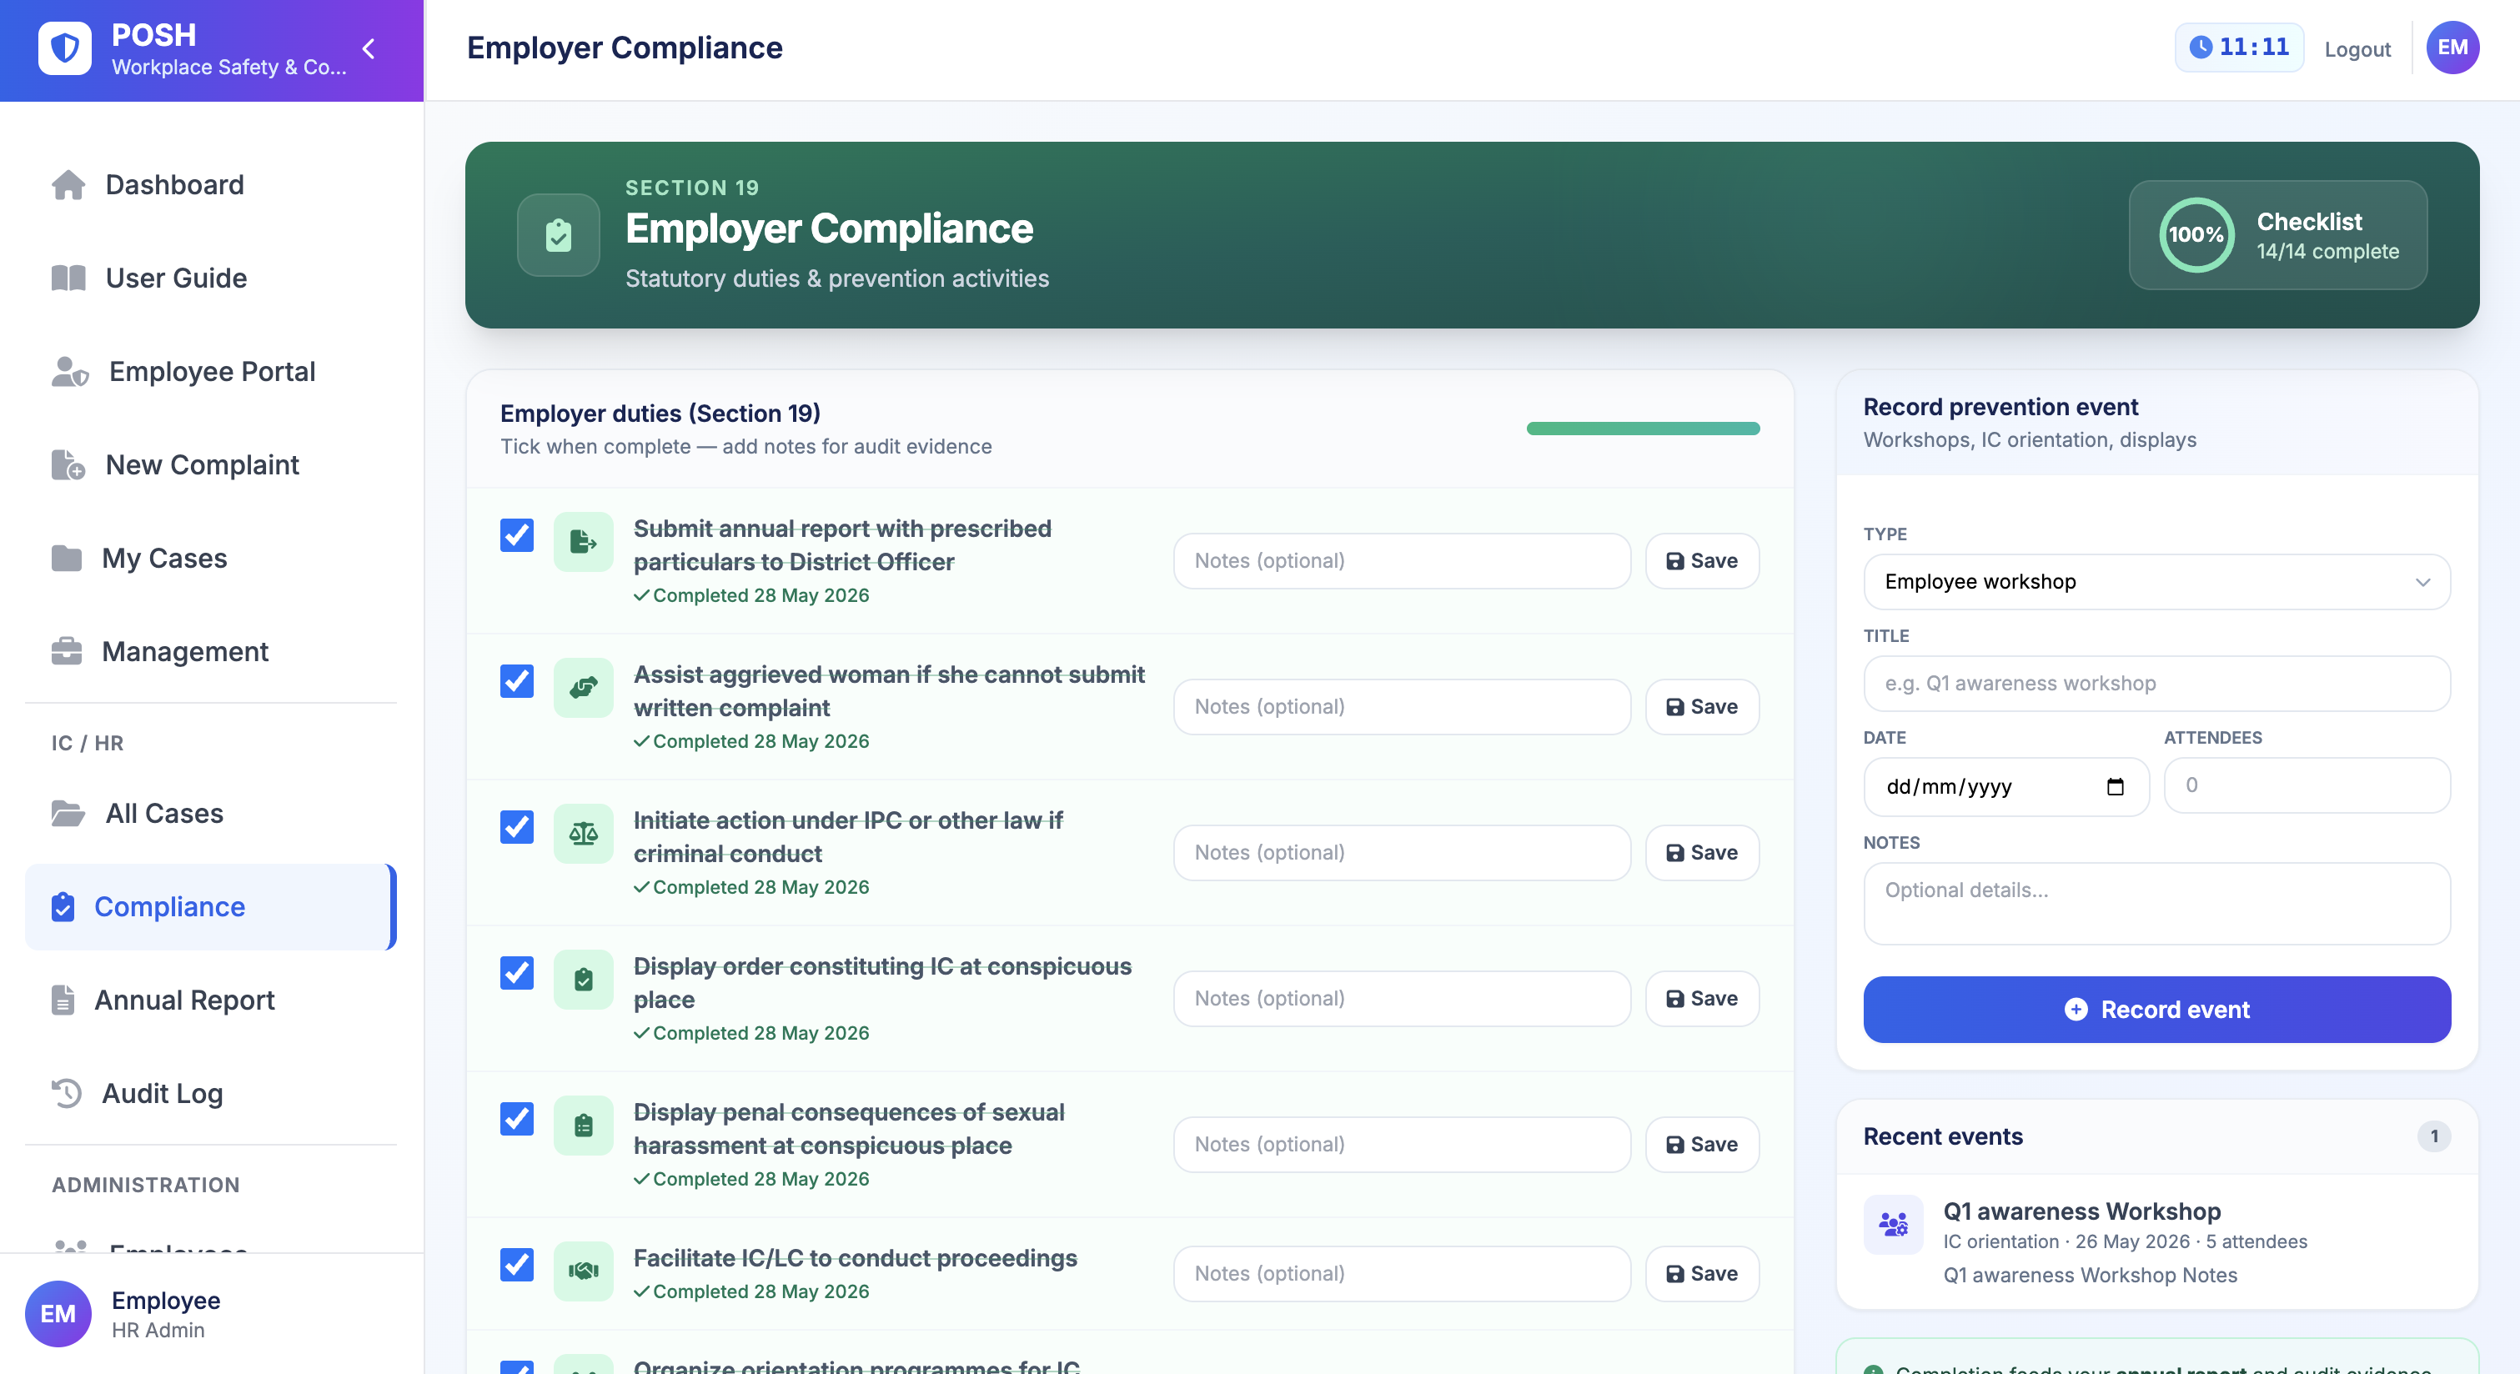The height and width of the screenshot is (1374, 2520).
Task: Click the Management briefcase icon
Action: pos(66,651)
